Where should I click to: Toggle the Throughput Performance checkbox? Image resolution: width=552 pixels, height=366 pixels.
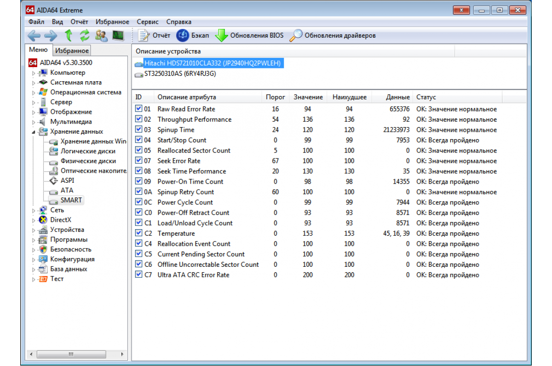(139, 119)
